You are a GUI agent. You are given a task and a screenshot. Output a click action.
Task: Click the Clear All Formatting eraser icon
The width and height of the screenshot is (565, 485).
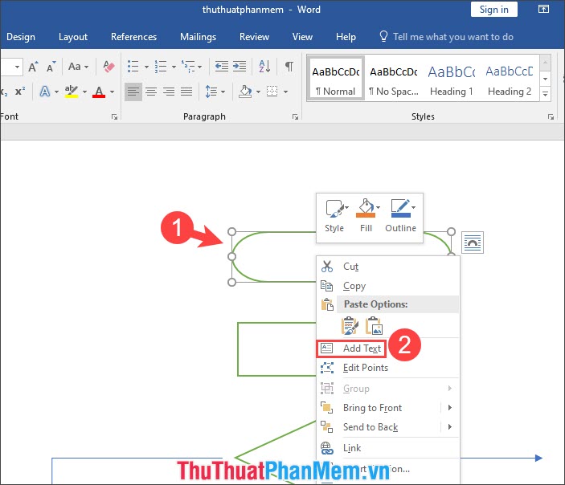[x=110, y=67]
